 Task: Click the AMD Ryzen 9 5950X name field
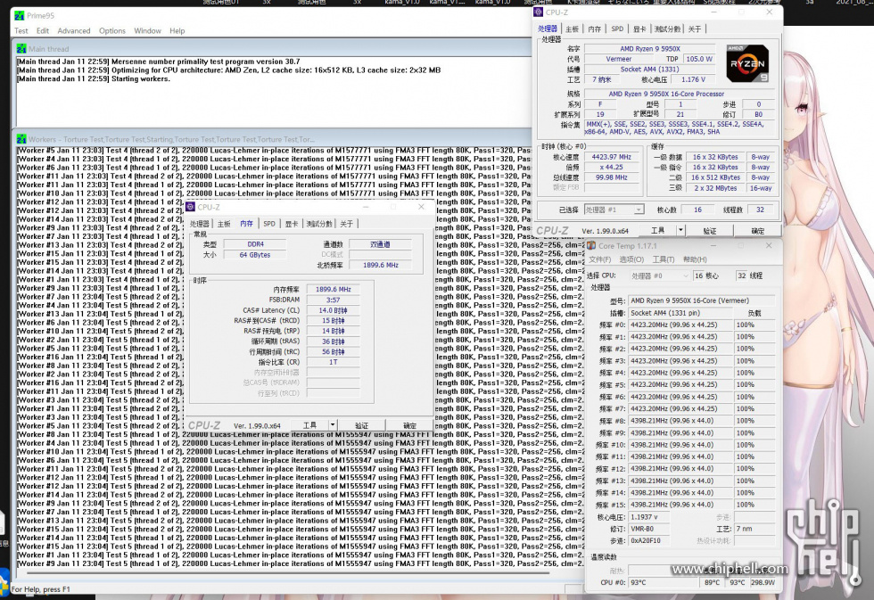pos(650,49)
